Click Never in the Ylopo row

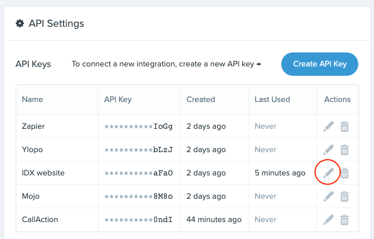click(x=265, y=150)
